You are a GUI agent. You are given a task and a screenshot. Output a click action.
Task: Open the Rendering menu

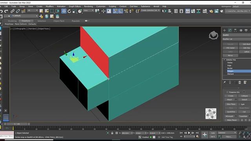89,6
